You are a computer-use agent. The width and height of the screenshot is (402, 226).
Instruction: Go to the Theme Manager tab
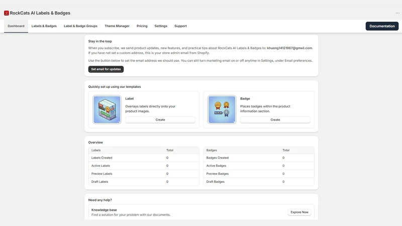click(117, 26)
